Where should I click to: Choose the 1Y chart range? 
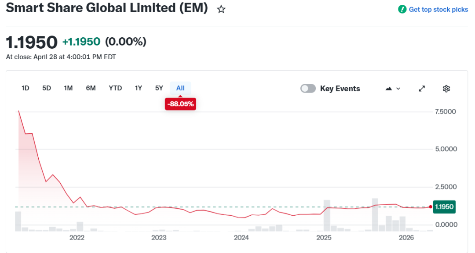click(x=139, y=88)
